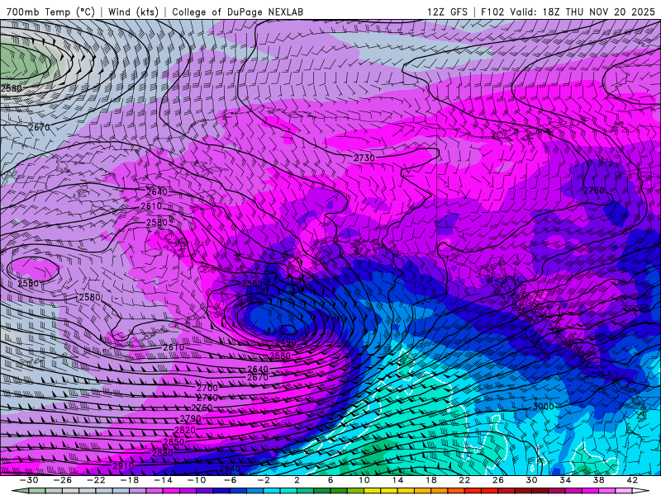Click the 2820 height contour label

pos(185,430)
